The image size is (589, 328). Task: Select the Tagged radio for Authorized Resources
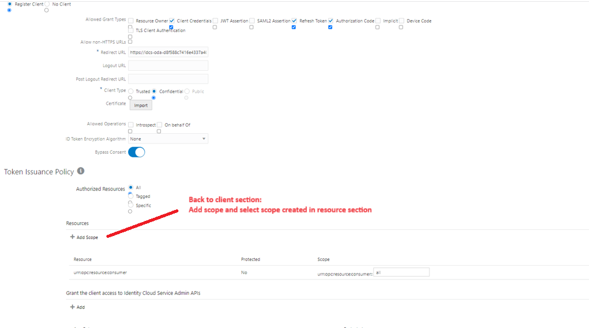131,196
